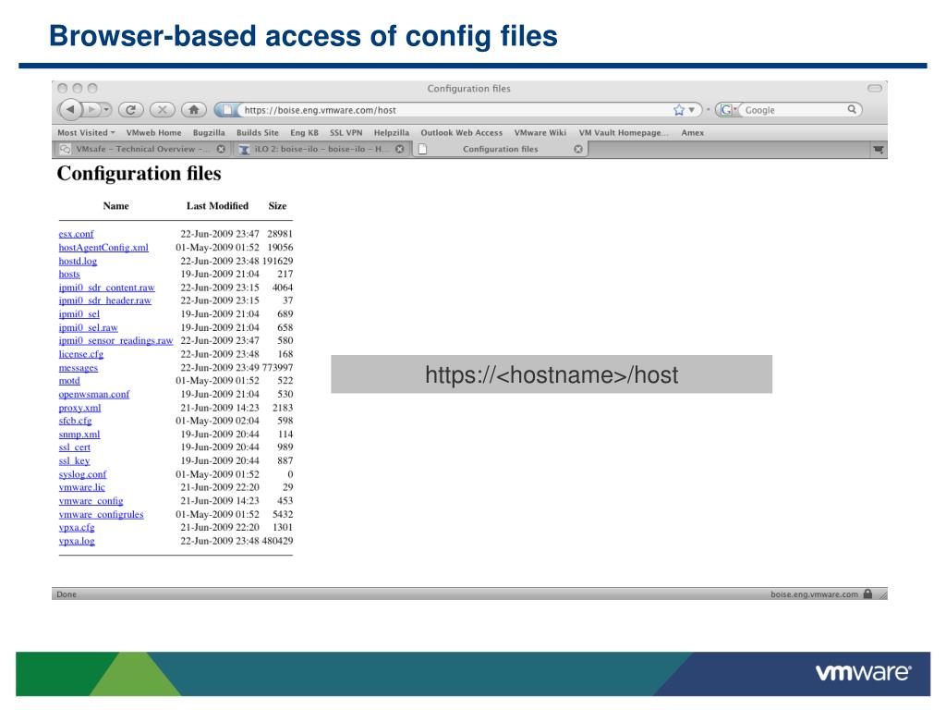Viewport: 946px width, 710px height.
Task: Open ipmi0_sdr_header.raw link
Action: (105, 300)
